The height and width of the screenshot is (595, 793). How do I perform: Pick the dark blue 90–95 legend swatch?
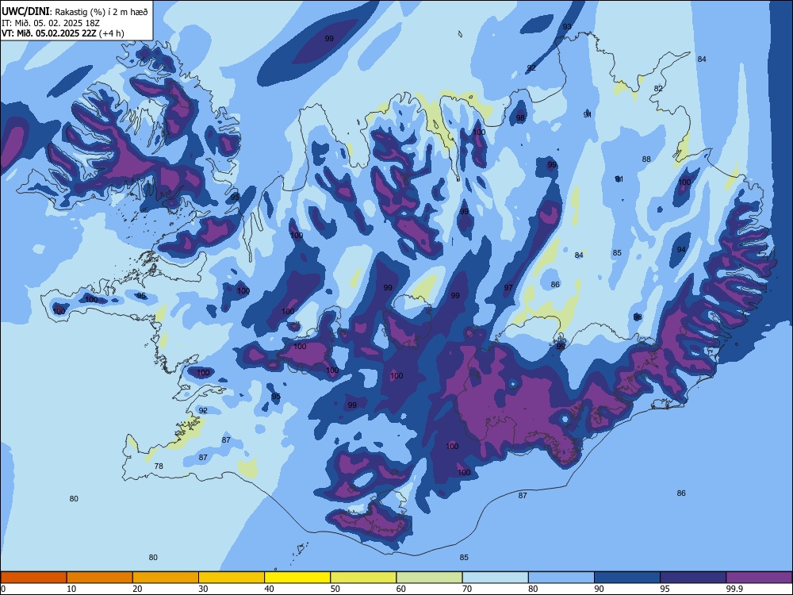pyautogui.click(x=627, y=578)
